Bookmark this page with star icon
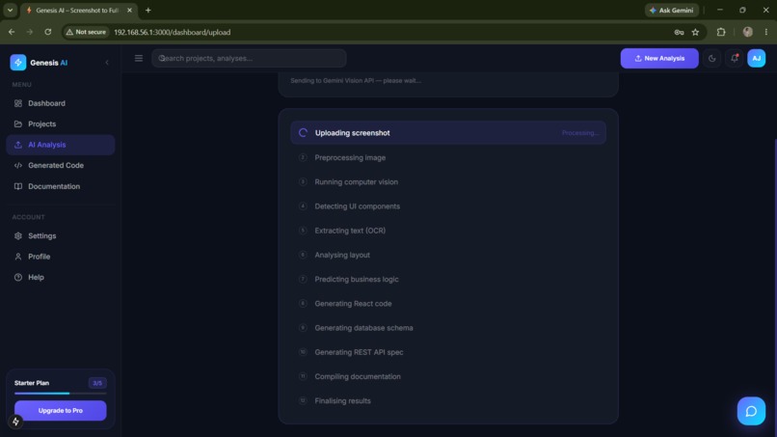Image resolution: width=777 pixels, height=437 pixels. [x=695, y=32]
